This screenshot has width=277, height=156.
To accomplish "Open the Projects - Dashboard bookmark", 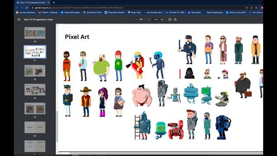I will pos(48,13).
